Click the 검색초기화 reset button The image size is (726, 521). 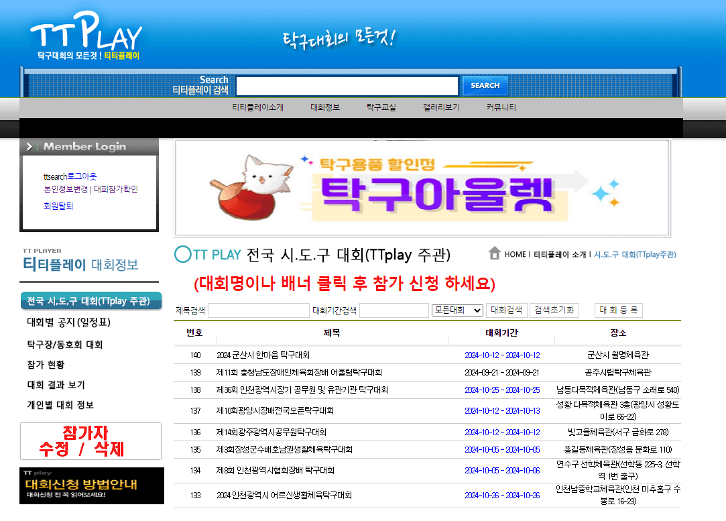[554, 310]
